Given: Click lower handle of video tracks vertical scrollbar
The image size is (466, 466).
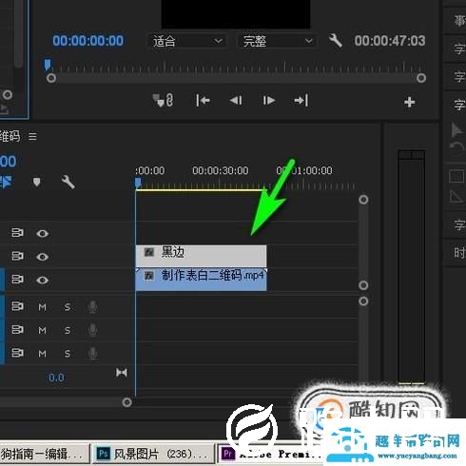Looking at the screenshot, I should point(363,285).
